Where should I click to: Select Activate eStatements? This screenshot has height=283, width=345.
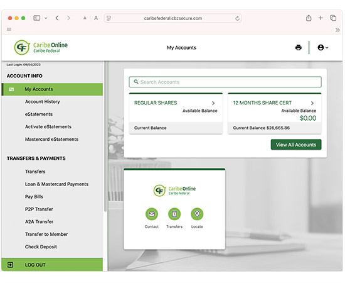tap(48, 127)
